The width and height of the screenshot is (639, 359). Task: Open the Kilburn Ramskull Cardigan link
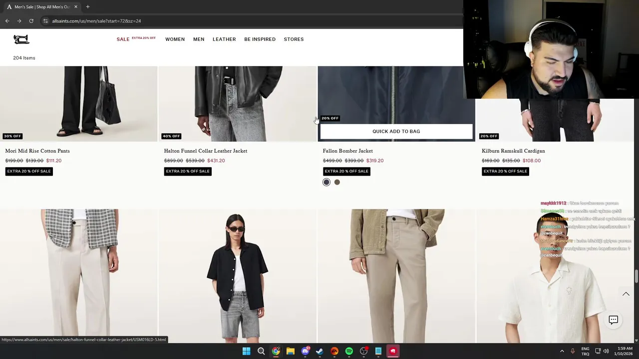[513, 151]
